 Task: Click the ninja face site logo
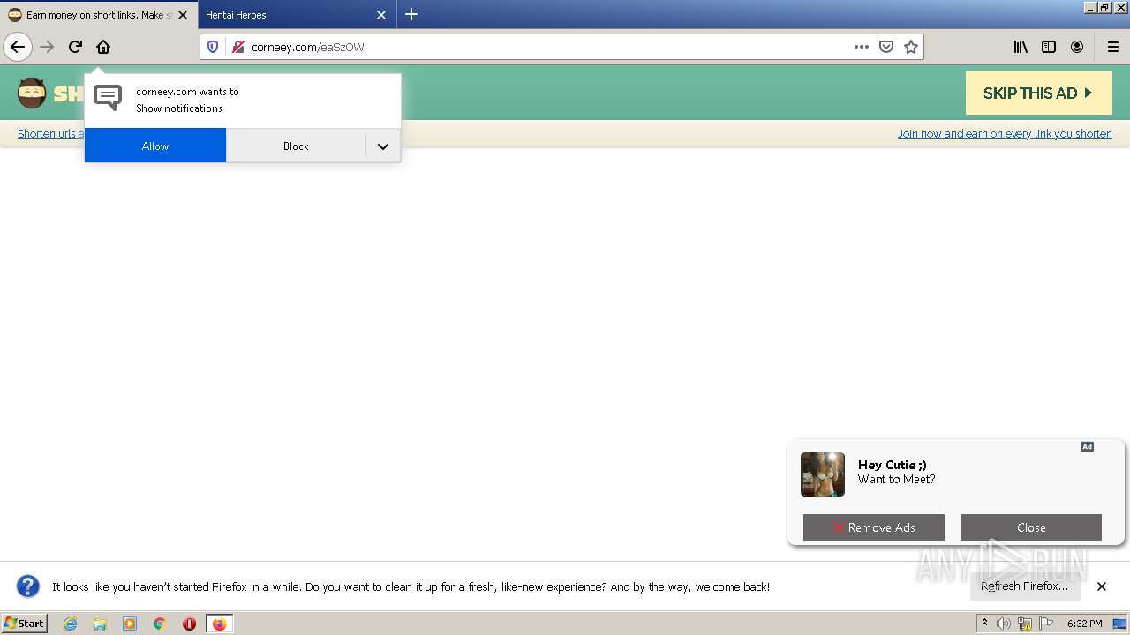click(x=32, y=93)
